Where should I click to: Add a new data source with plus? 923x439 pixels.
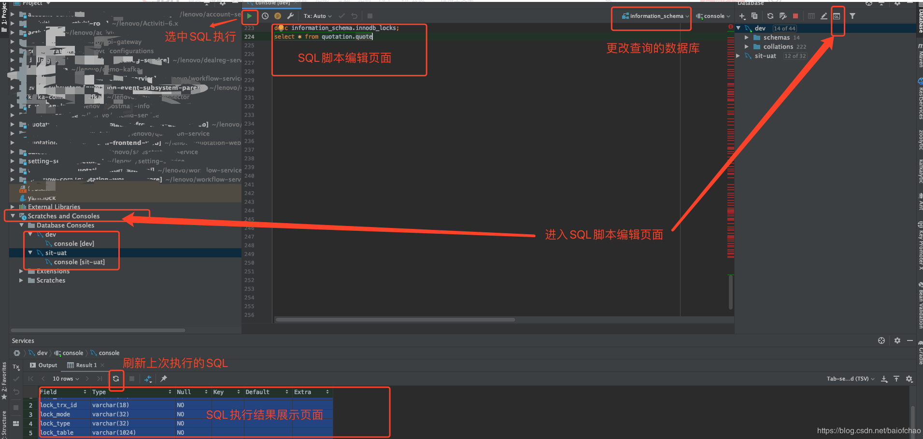742,16
